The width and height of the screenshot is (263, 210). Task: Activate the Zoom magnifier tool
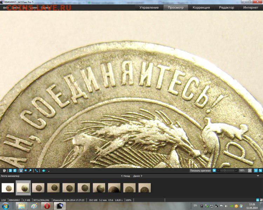30,171
